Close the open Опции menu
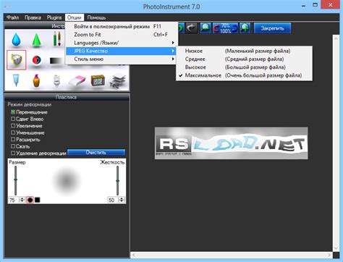The width and height of the screenshot is (343, 262). tap(75, 17)
